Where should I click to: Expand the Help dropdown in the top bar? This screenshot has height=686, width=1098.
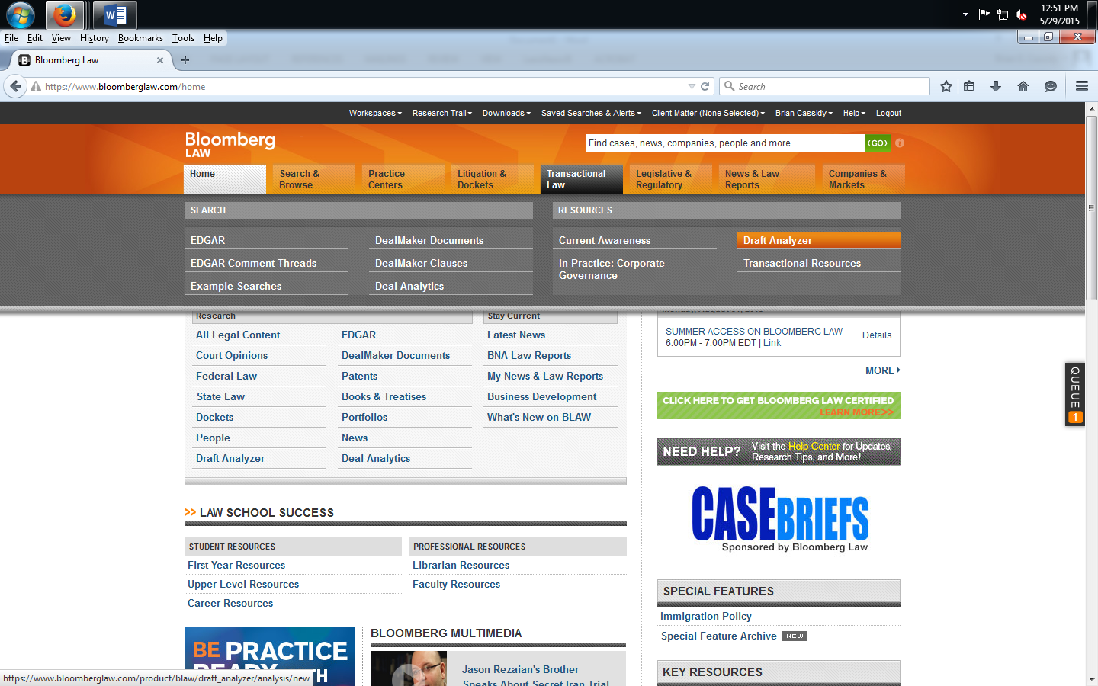click(854, 113)
